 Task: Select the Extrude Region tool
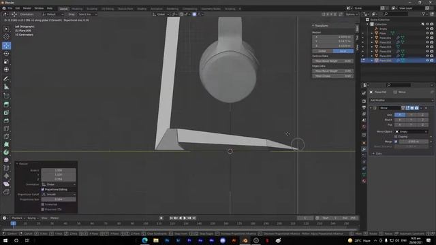pyautogui.click(x=6, y=104)
